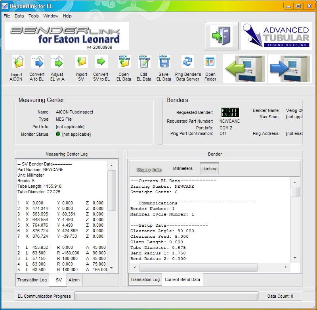Screen dimensions: 317x310
Task: Save EL Data using disk icon
Action: (164, 62)
